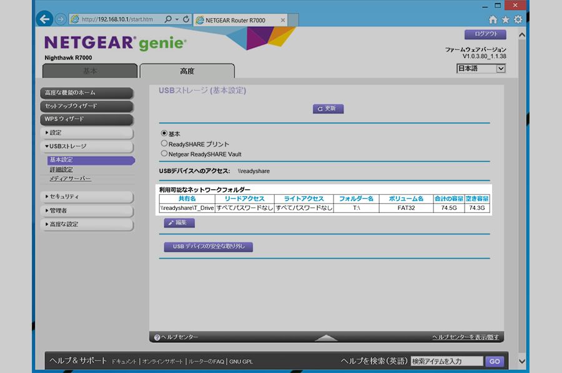Image resolution: width=562 pixels, height=373 pixels.
Task: Expand the 設定 sidebar section
Action: 87,133
